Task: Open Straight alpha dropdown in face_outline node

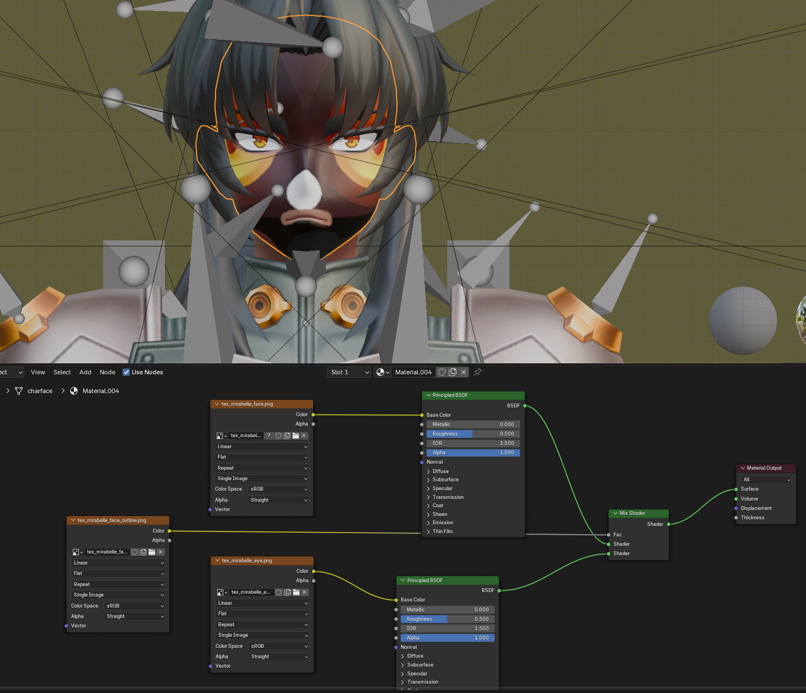Action: pyautogui.click(x=135, y=616)
